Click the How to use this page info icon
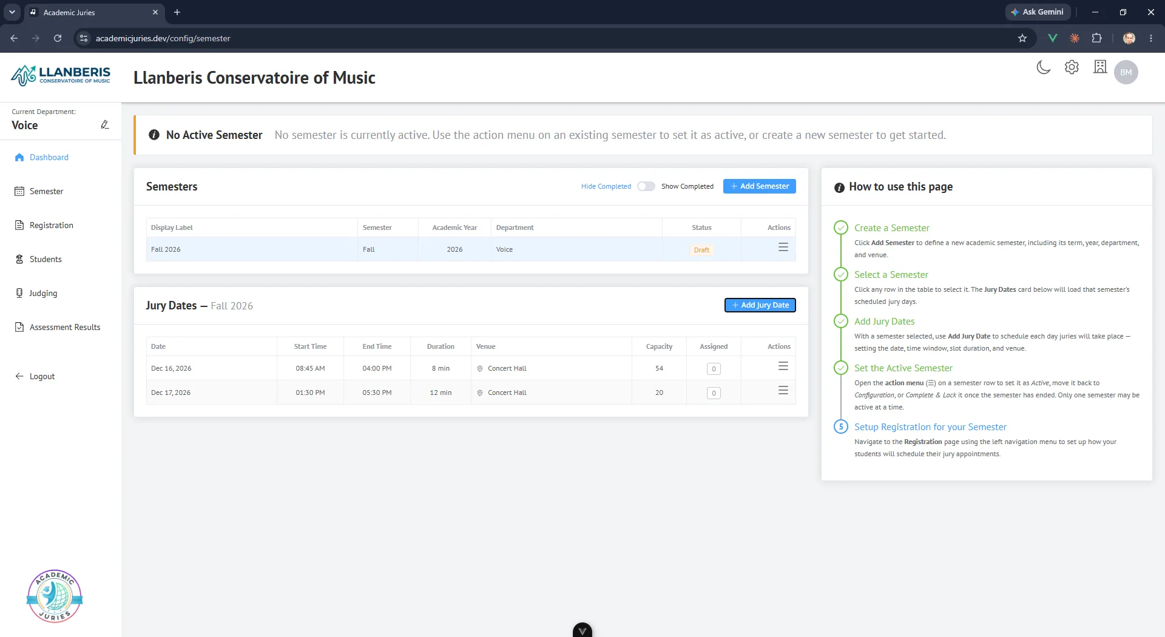This screenshot has width=1165, height=637. point(839,187)
